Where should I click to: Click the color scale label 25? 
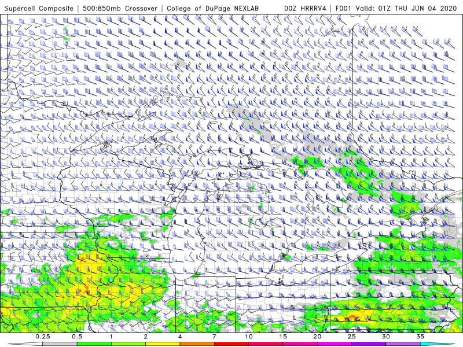(x=352, y=337)
